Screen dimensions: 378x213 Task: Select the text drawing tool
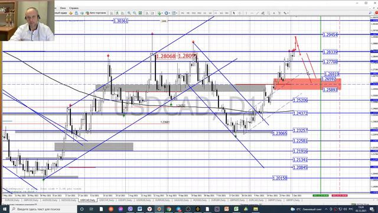[x=274, y=13]
